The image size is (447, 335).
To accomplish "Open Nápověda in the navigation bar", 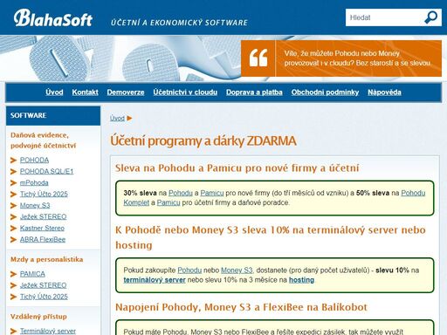I will coord(384,92).
